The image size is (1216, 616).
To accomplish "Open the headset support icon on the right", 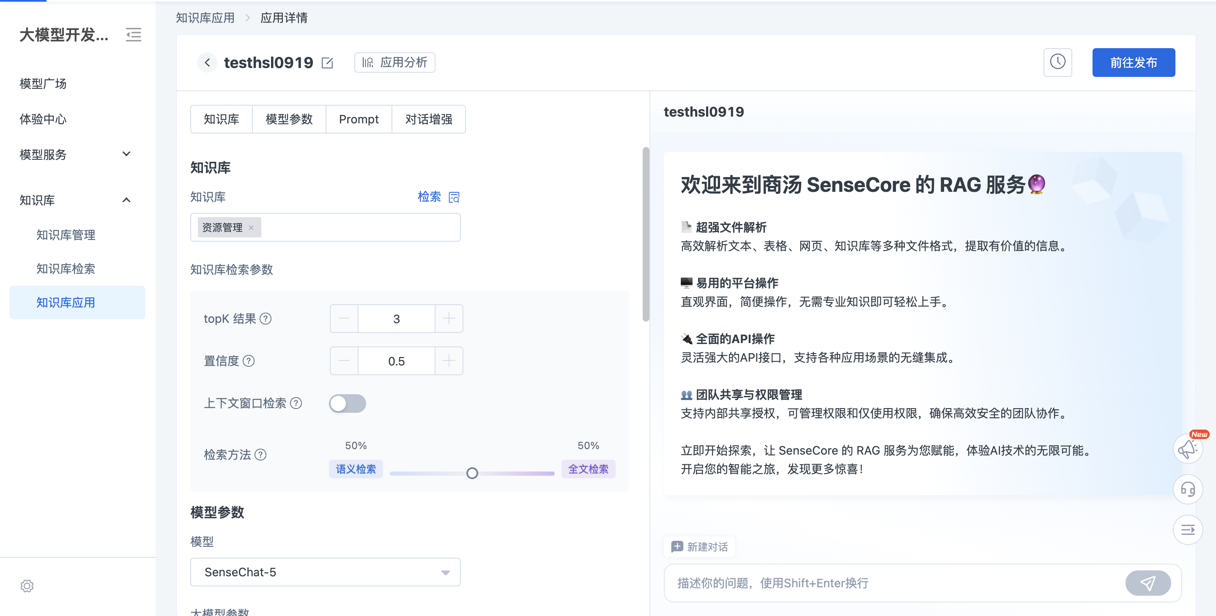I will coord(1188,489).
